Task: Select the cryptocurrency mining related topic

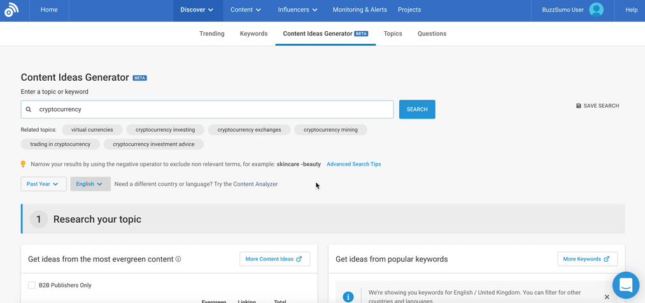Action: point(330,130)
